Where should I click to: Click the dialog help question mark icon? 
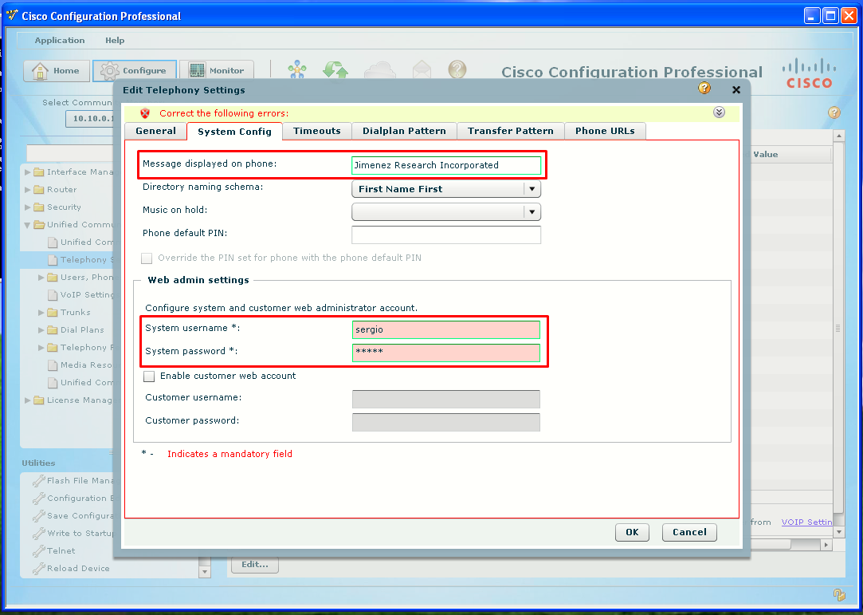[704, 89]
